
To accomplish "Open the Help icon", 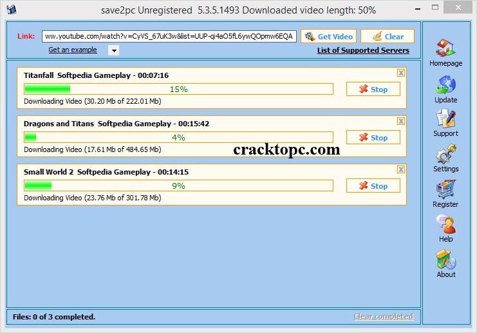I will (x=445, y=224).
